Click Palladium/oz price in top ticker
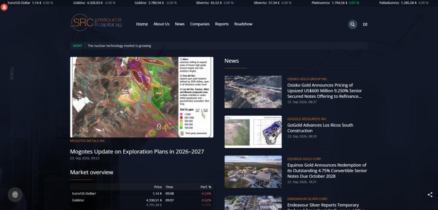 403,3
